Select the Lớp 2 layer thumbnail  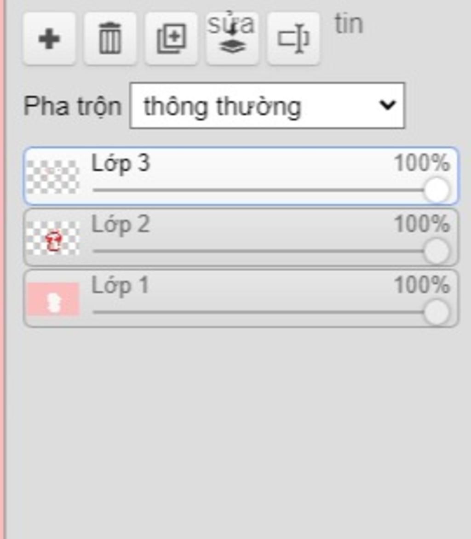(x=53, y=238)
